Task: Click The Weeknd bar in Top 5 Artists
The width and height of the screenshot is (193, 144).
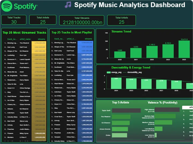Action: pyautogui.click(x=121, y=117)
